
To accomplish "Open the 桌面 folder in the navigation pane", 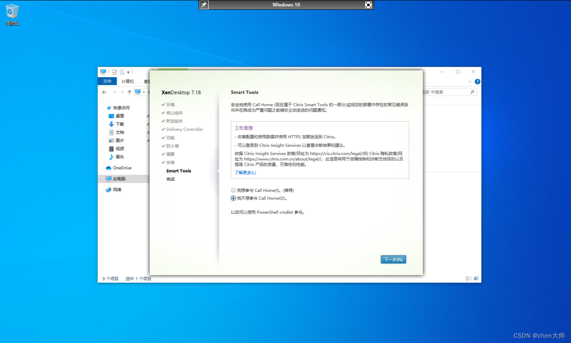I will 120,116.
